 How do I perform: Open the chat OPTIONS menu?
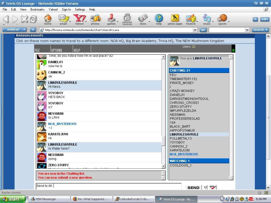57,50
